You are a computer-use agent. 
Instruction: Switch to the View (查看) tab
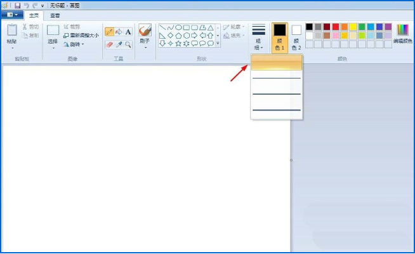tap(55, 16)
